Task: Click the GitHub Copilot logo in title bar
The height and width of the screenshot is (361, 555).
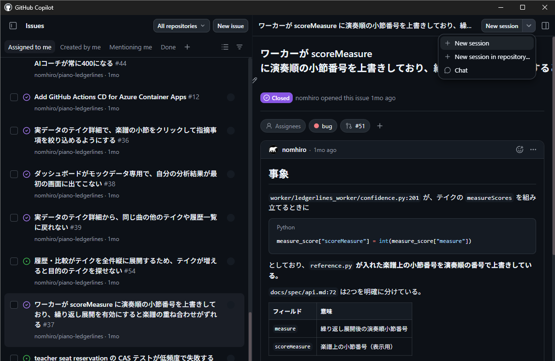Action: point(8,7)
